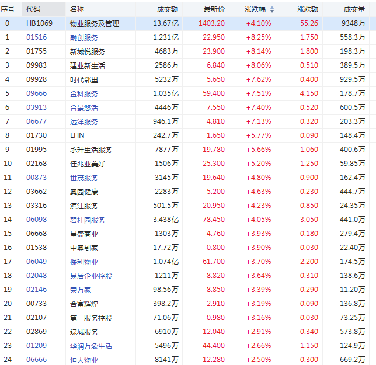
Task: Open the 远洋服务 stock link
Action: [x=84, y=121]
